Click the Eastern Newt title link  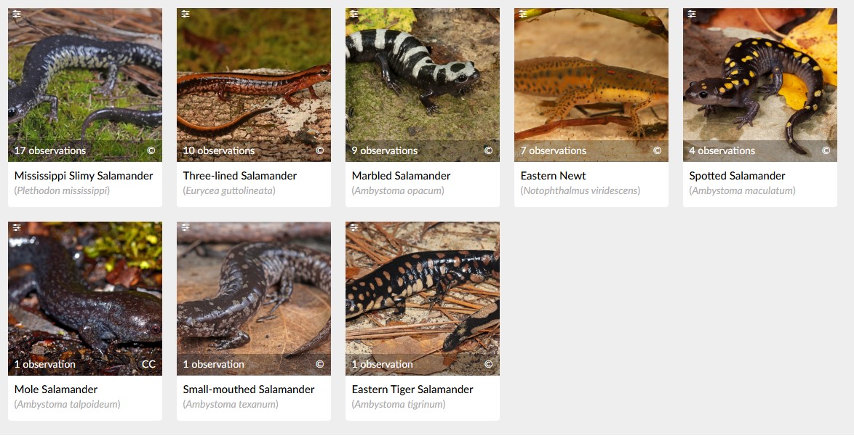pos(554,176)
